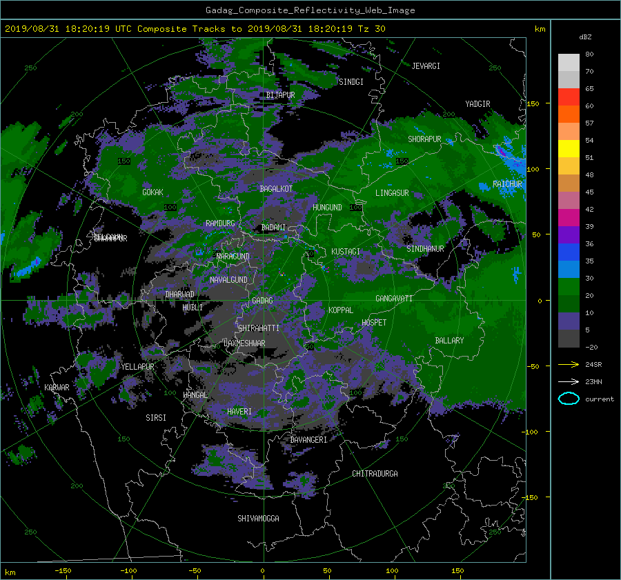
Task: Click the HAVERI city label
Action: (x=239, y=412)
